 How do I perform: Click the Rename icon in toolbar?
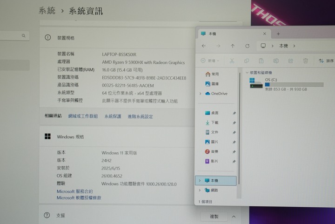pos(276,61)
